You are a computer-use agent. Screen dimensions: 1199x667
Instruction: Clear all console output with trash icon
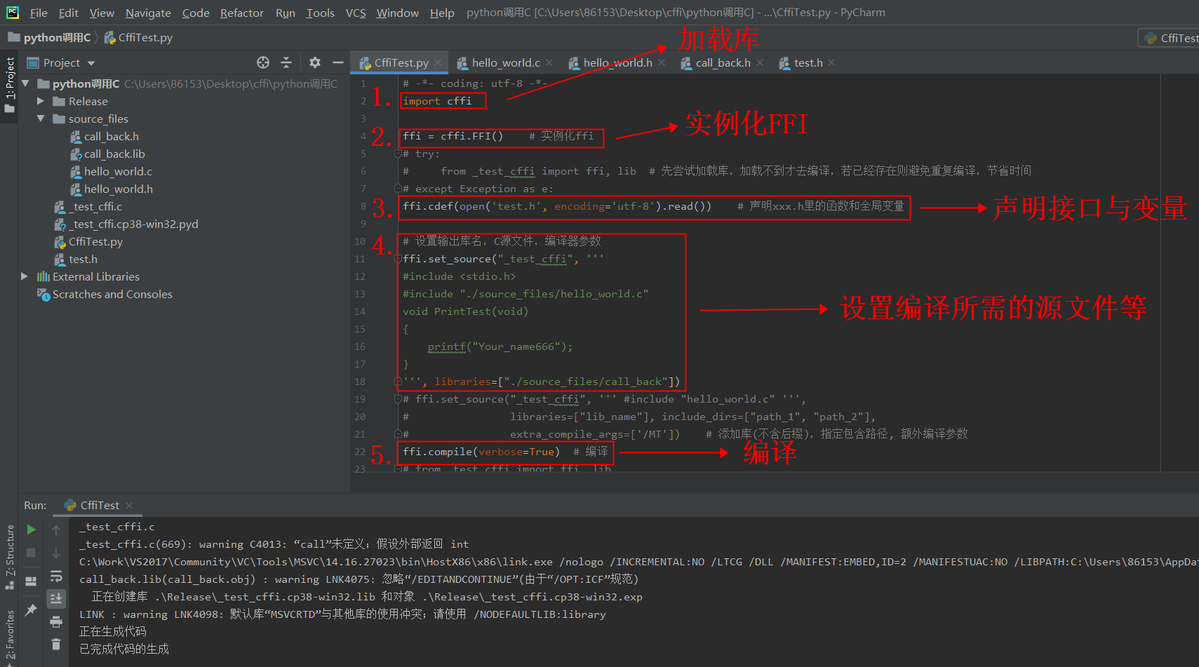click(x=56, y=643)
